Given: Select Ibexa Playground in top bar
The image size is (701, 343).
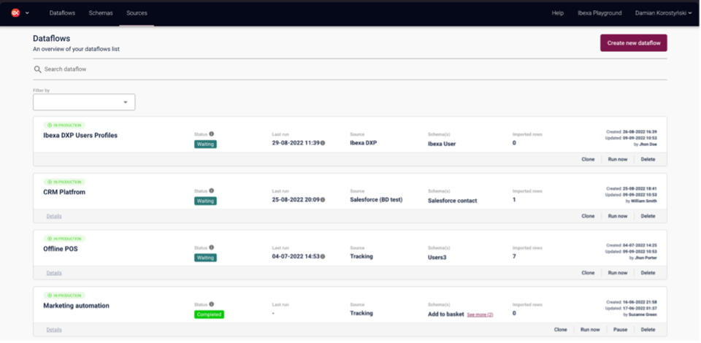Looking at the screenshot, I should click(600, 13).
